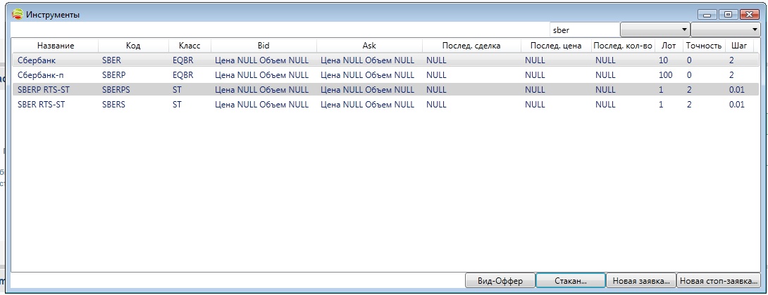Click lot value 10 in Сбербанк row
This screenshot has width=768, height=295.
tap(663, 60)
